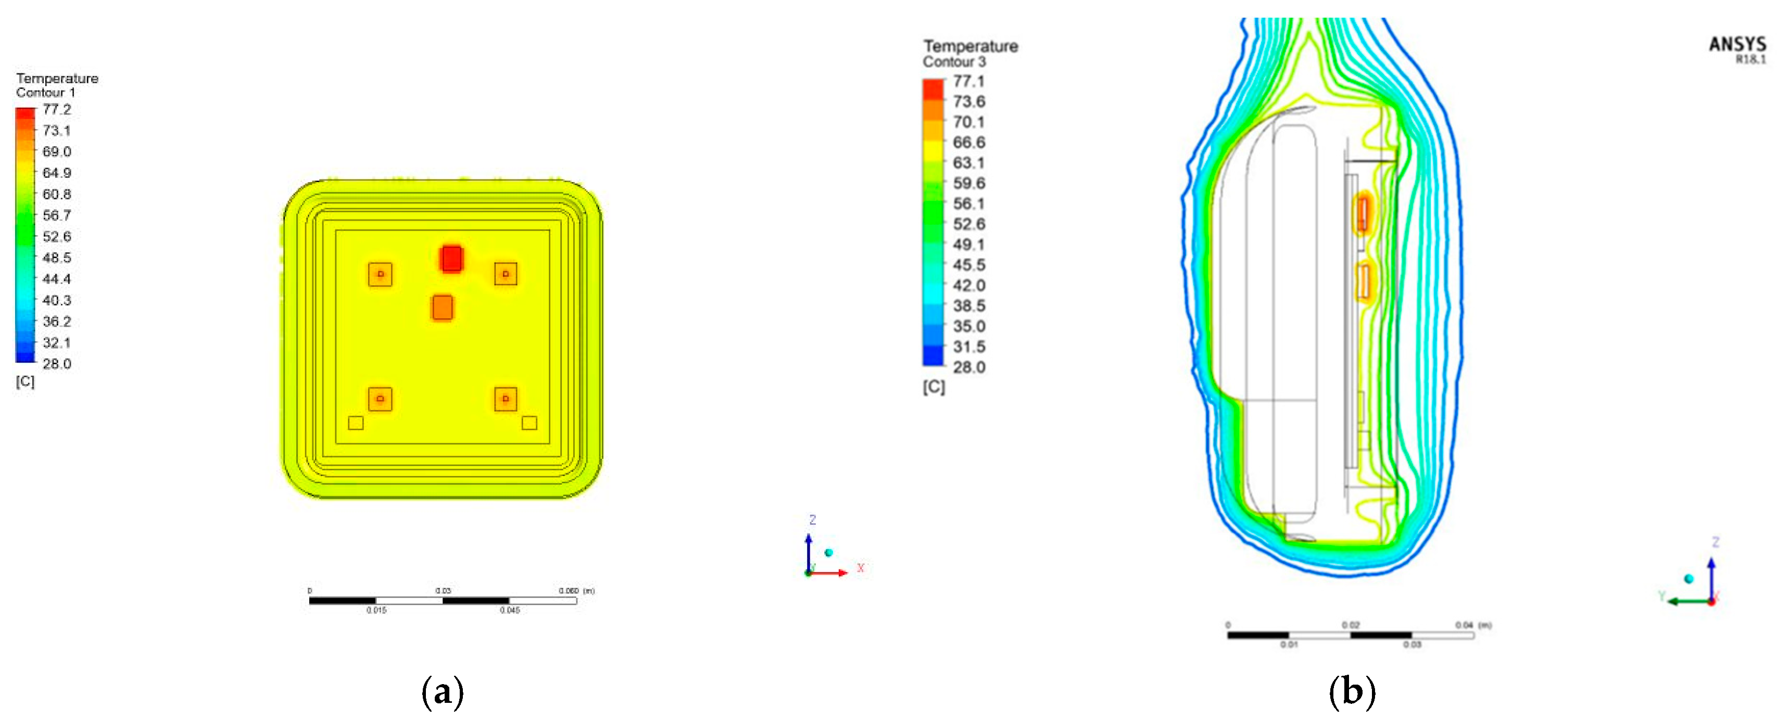
Task: Click the upper-left heat source square in panel (a)
Action: point(380,274)
